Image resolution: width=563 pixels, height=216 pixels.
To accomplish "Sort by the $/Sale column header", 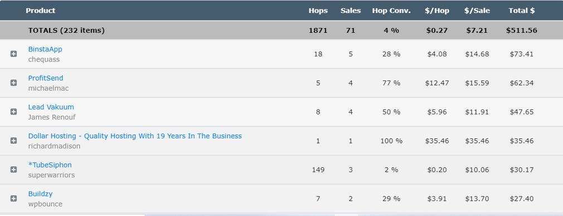I will [x=477, y=11].
